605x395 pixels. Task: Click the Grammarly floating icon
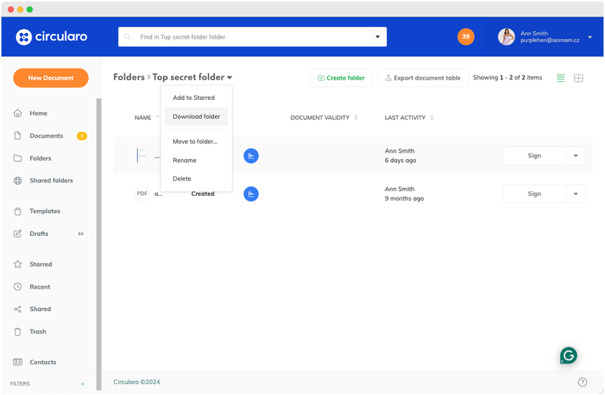[x=568, y=356]
